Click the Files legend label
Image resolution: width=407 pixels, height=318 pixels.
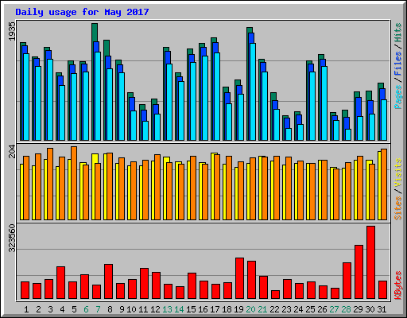pos(398,64)
